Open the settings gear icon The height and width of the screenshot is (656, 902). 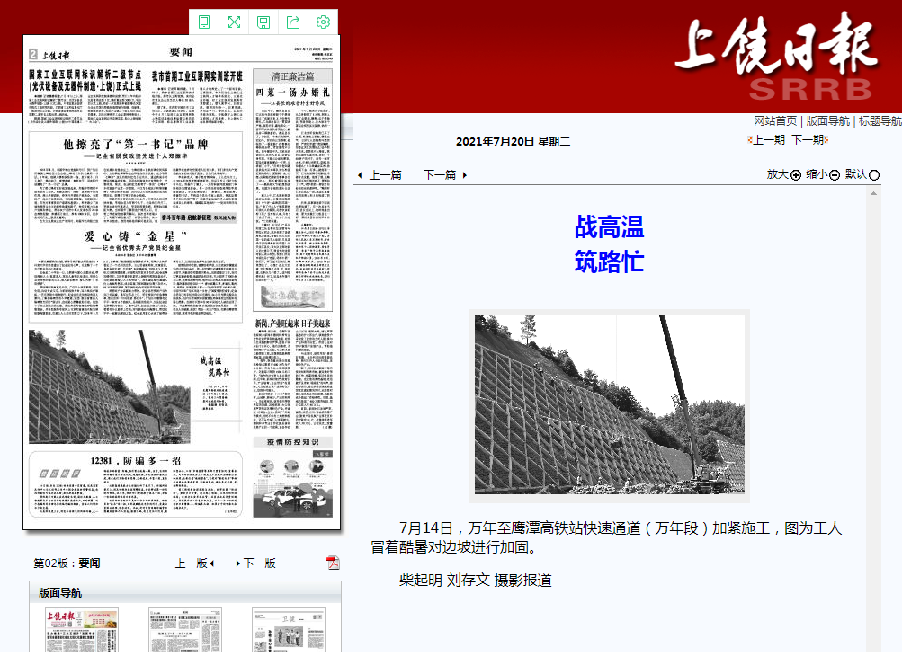coord(323,22)
